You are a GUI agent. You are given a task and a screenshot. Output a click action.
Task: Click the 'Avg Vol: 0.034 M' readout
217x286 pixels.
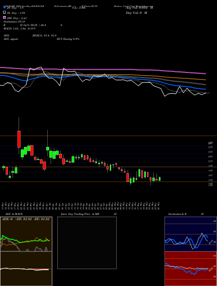139,8
